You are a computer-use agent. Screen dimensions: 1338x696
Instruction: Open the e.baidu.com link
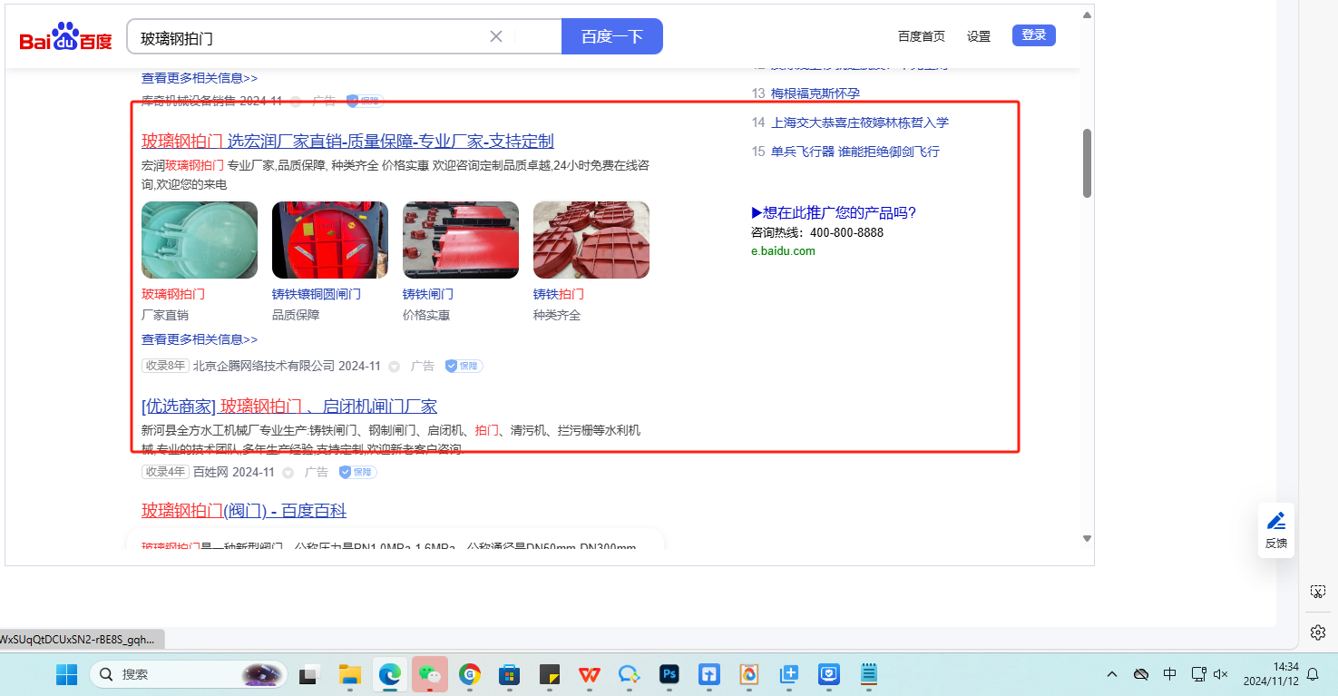coord(783,251)
